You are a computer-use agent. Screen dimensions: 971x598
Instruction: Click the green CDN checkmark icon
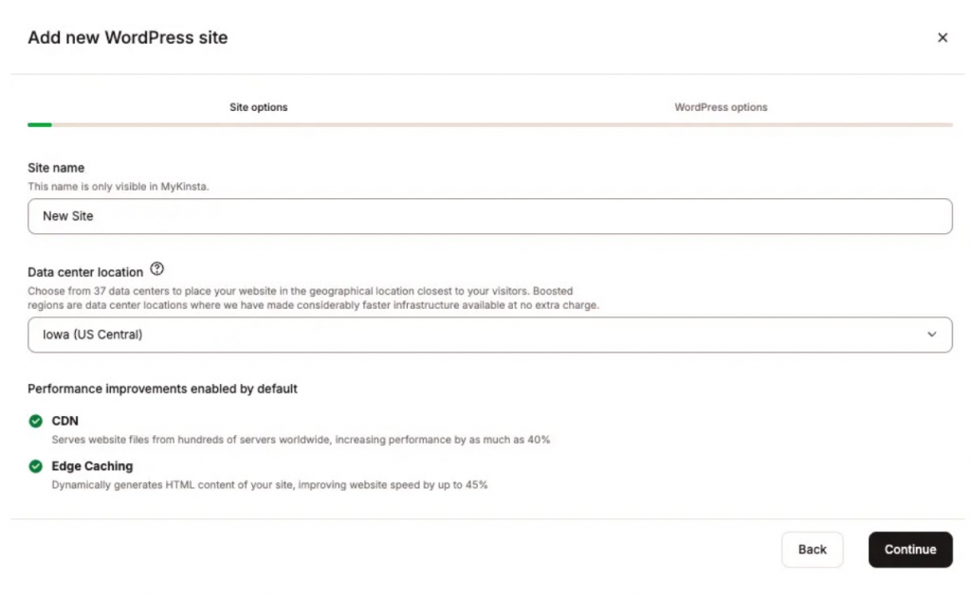[36, 421]
